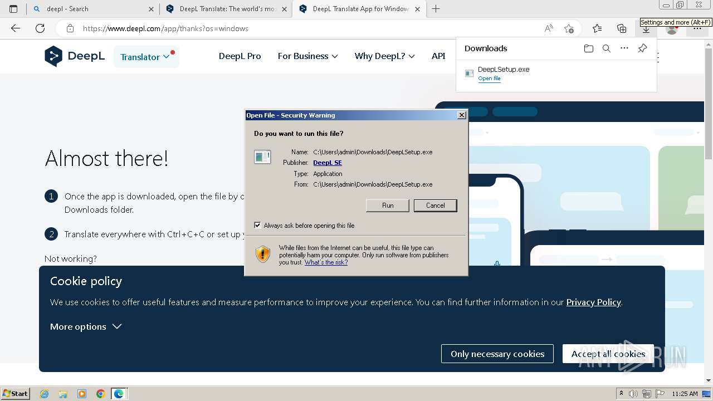Open the media player taskbar icon
The height and width of the screenshot is (401, 713).
(82, 394)
